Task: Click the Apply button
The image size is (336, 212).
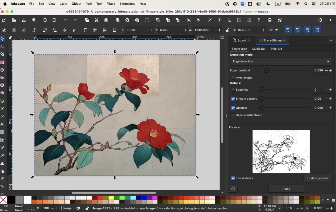Action: (286, 189)
